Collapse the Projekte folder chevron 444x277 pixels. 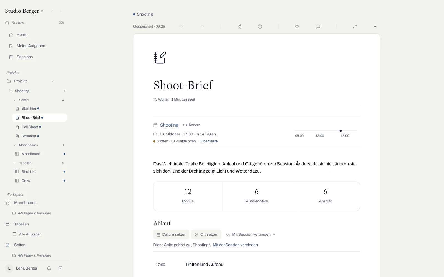pyautogui.click(x=53, y=81)
